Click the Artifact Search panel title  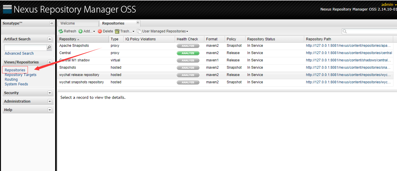[17, 39]
